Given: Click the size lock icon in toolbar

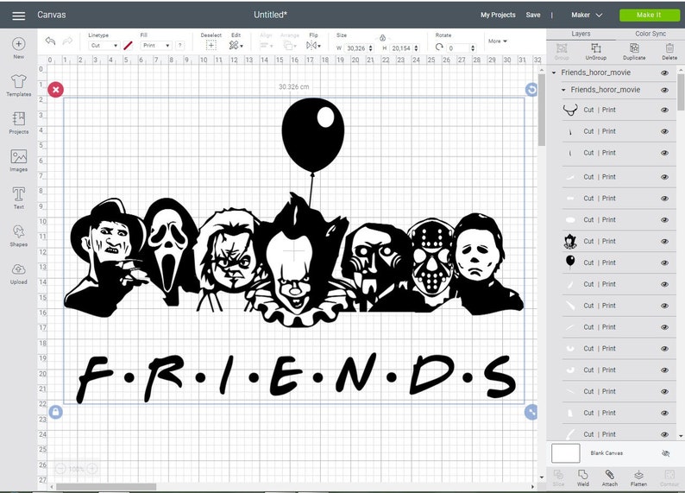Looking at the screenshot, I should click(x=382, y=38).
